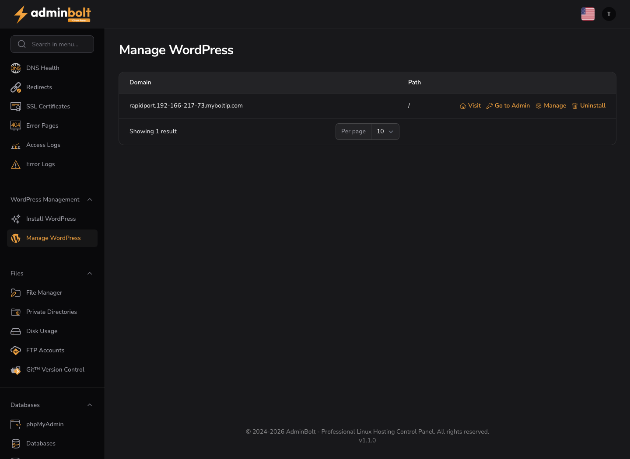630x459 pixels.
Task: Focus the Search in menu field
Action: pos(52,44)
